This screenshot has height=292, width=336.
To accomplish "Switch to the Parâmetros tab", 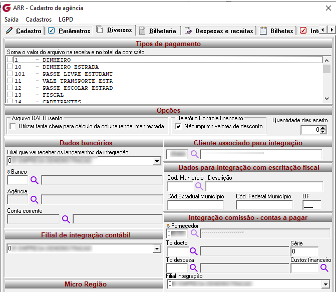I will 69,31.
